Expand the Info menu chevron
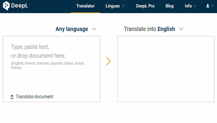217x123 pixels. pyautogui.click(x=195, y=6)
